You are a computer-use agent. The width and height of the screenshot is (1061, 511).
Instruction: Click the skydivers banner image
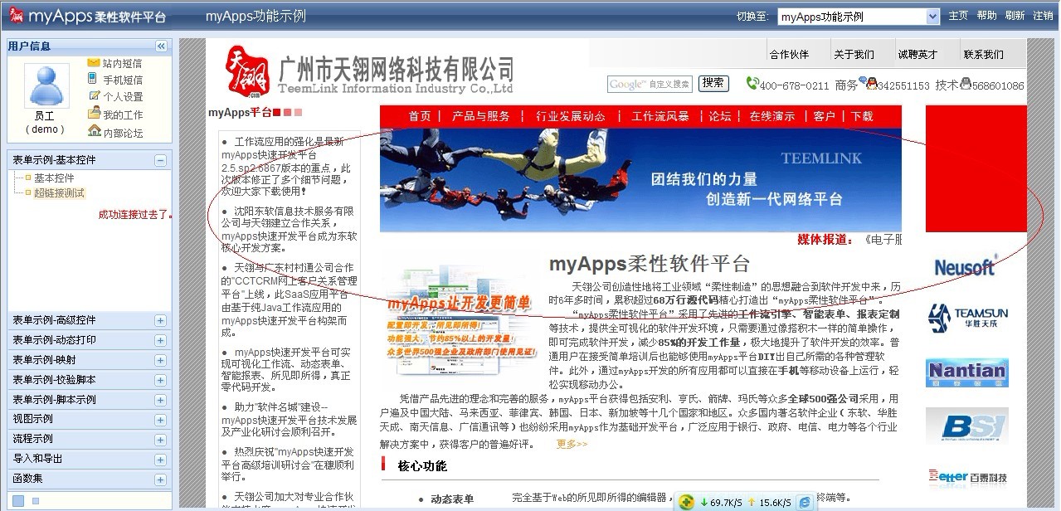[640, 180]
